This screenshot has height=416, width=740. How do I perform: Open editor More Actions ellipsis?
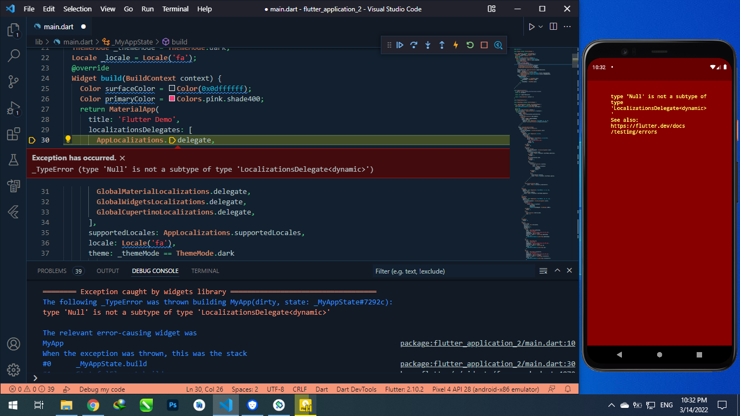pos(567,27)
